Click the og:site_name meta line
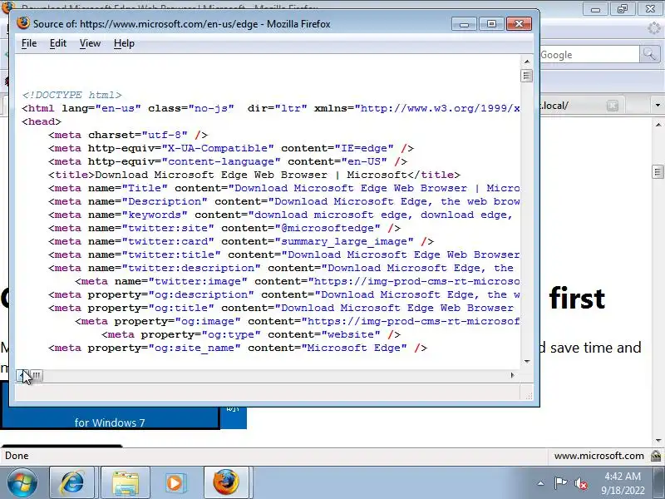This screenshot has height=499, width=665. 238,348
